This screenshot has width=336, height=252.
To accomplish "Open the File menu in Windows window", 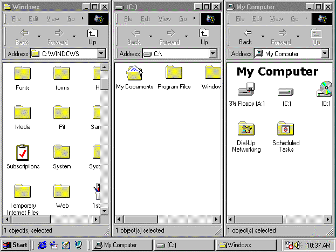I will [x=16, y=19].
